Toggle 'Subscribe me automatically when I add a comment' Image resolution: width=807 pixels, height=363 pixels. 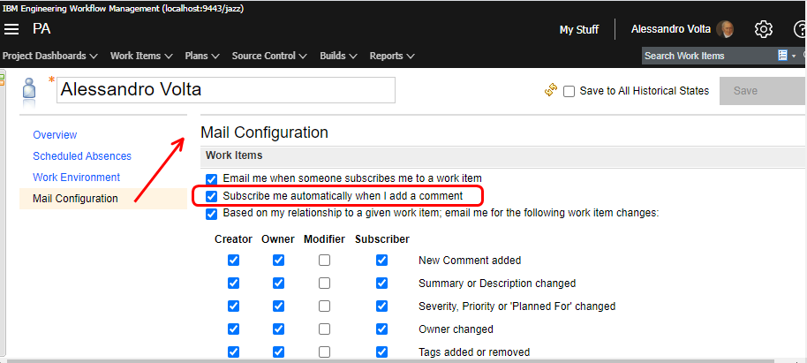pos(211,195)
